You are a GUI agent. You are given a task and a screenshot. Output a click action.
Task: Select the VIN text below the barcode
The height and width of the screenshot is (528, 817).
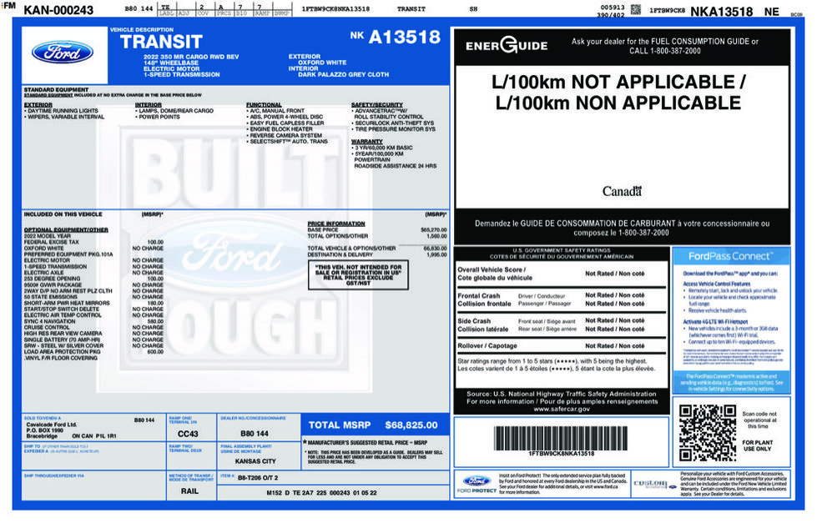click(x=561, y=454)
